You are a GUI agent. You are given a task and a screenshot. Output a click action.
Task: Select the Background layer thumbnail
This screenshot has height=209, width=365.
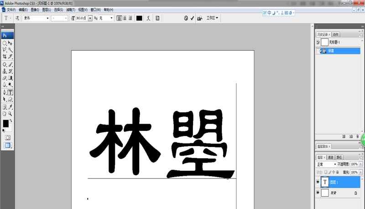click(325, 193)
